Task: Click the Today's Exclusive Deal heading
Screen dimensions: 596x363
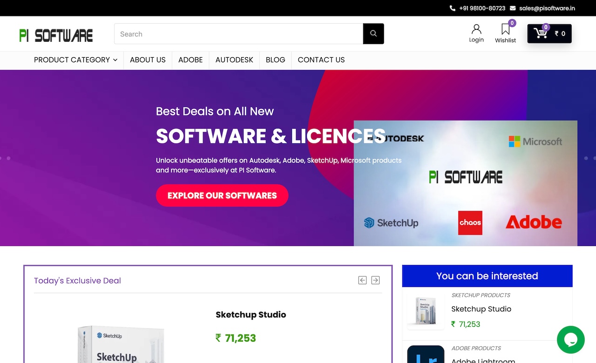Action: [x=77, y=281]
